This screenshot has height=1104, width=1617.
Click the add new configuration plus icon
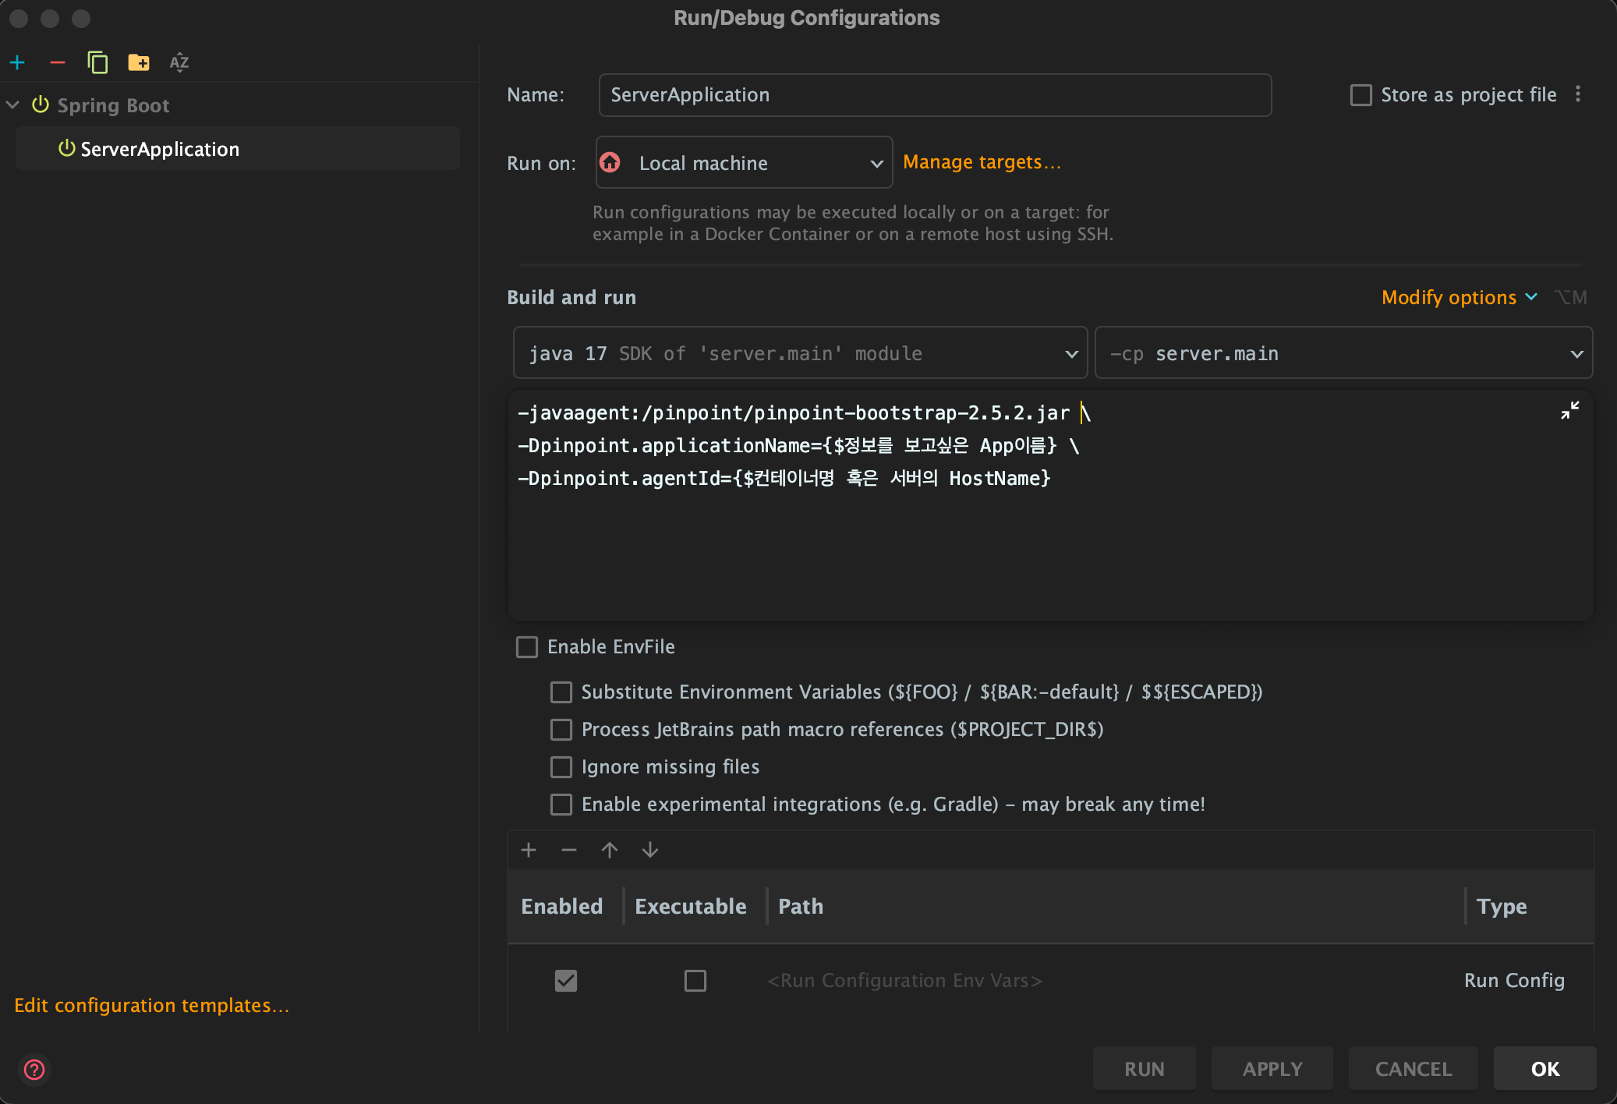18,62
